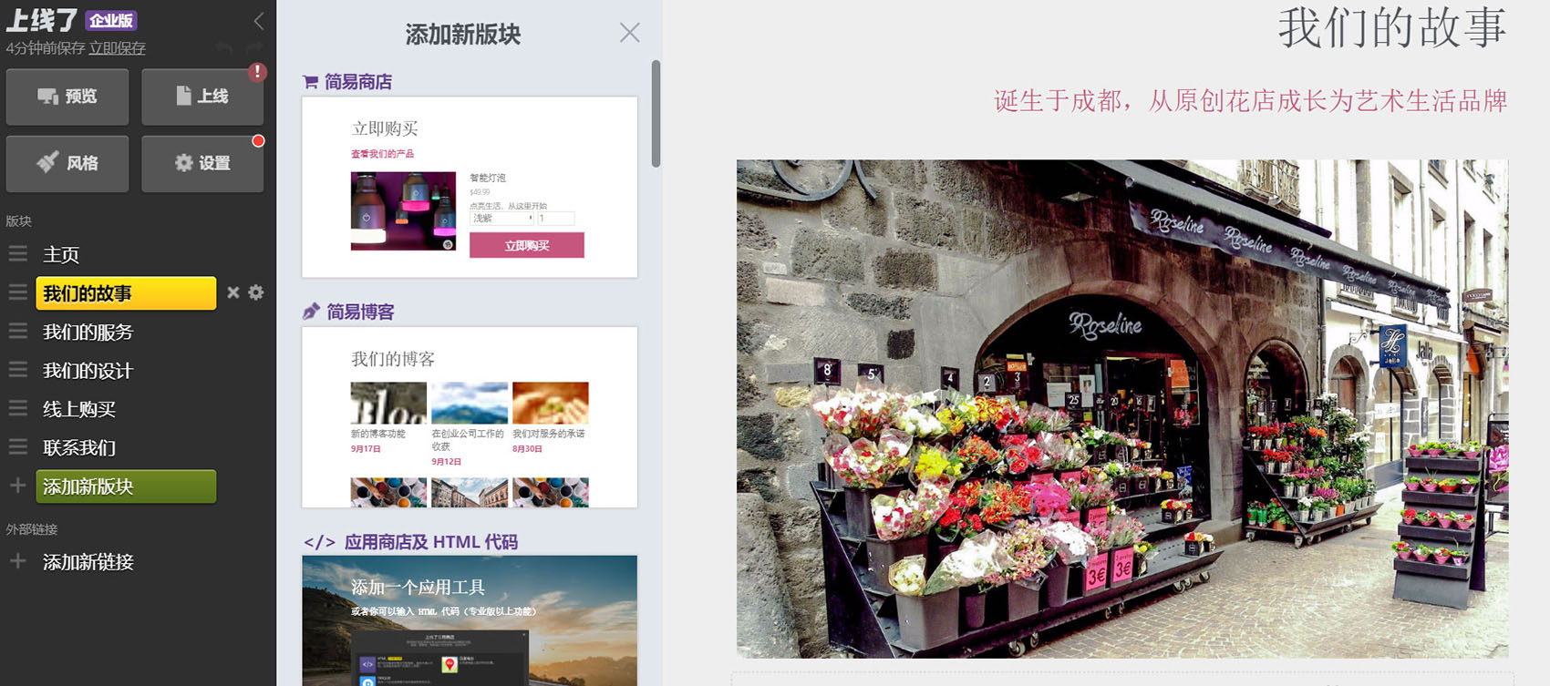This screenshot has width=1550, height=686.
Task: Click the shopping cart icon by 简易商店
Action: pos(310,82)
